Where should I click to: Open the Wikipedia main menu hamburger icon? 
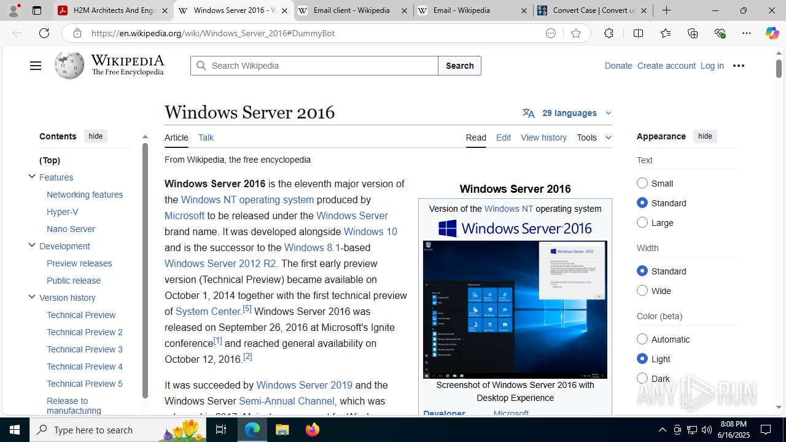tap(35, 66)
